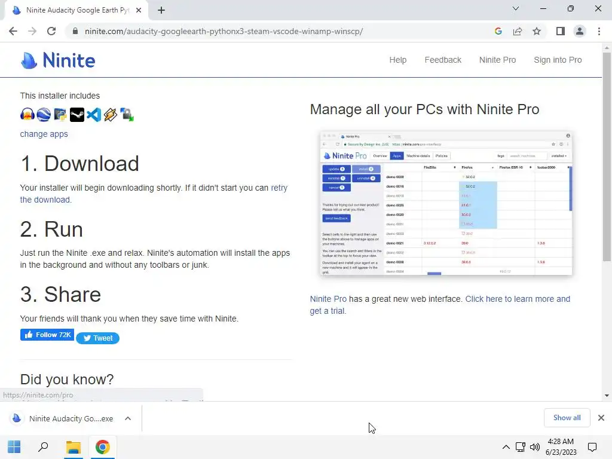
Task: Click the scrollbar down arrow
Action: click(x=607, y=396)
